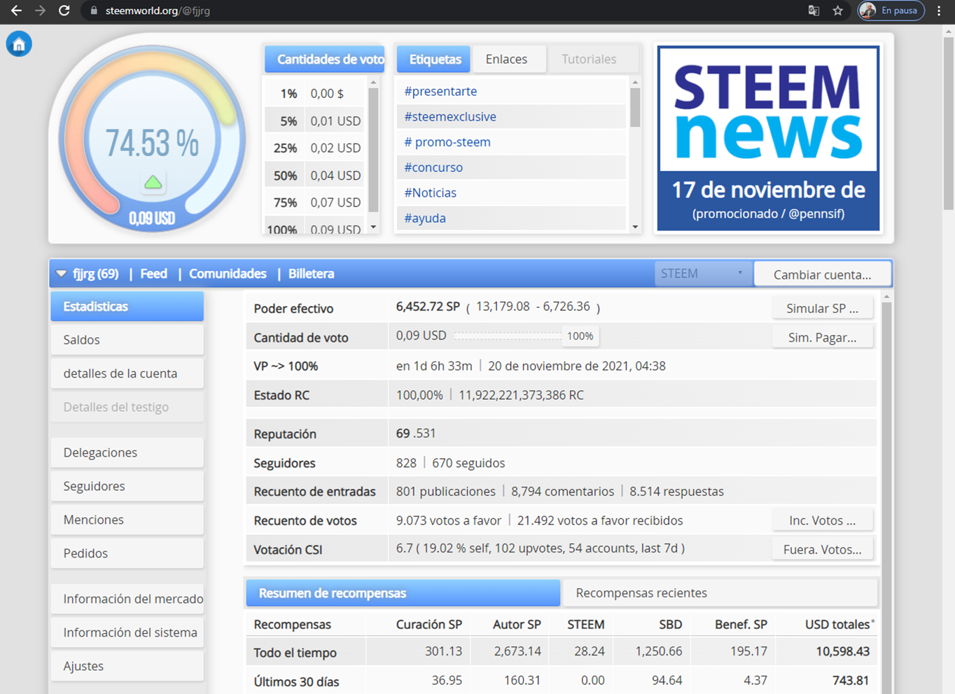Viewport: 955px width, 694px height.
Task: Select the 50% vote amount row
Action: tap(315, 175)
